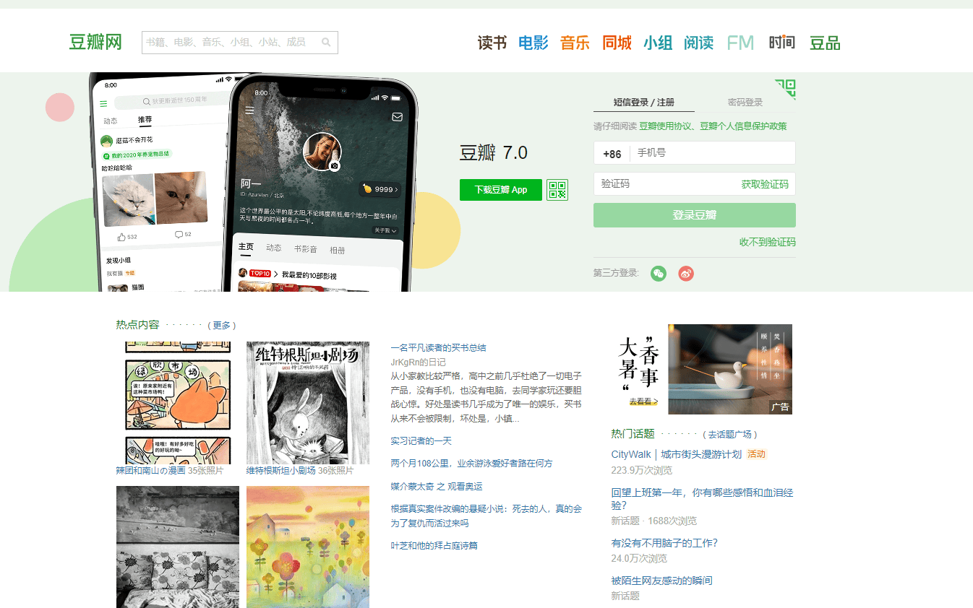Click the app download QR code

pos(557,190)
